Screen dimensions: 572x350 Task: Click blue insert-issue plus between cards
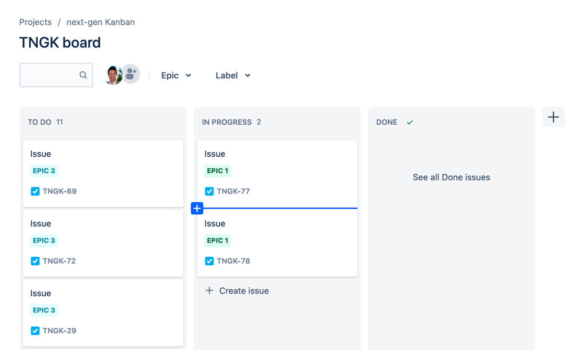click(x=197, y=208)
